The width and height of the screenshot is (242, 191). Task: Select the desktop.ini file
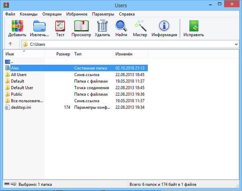coord(20,107)
